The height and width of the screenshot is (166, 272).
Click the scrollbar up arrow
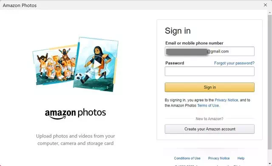(x=269, y=13)
